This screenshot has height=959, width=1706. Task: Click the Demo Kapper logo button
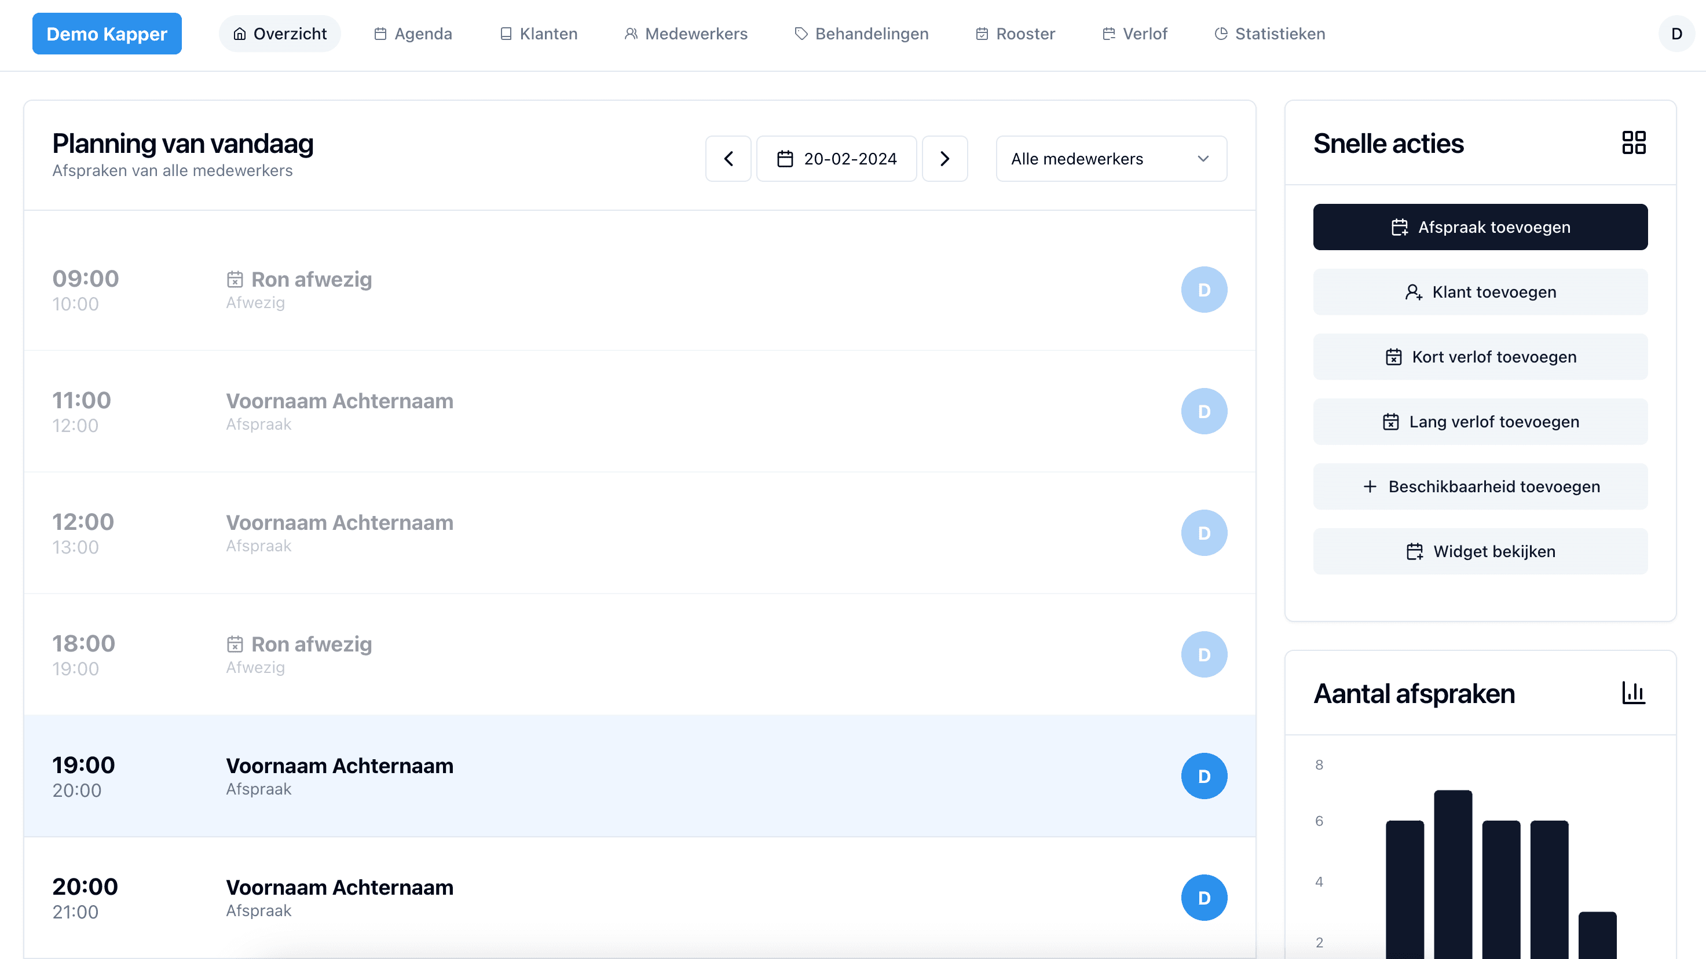point(107,34)
